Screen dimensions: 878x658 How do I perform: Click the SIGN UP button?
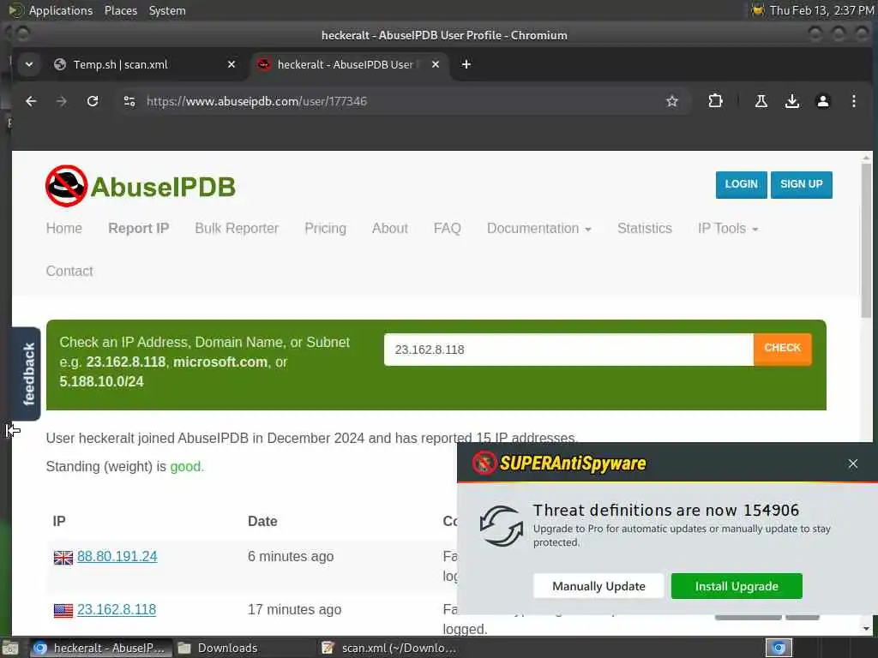(802, 185)
